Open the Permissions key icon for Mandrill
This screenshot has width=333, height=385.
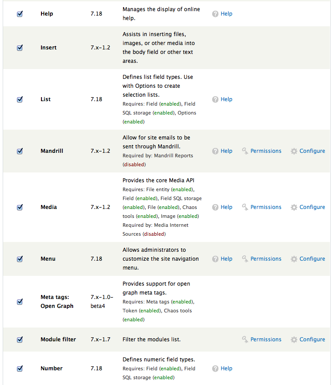tap(246, 151)
